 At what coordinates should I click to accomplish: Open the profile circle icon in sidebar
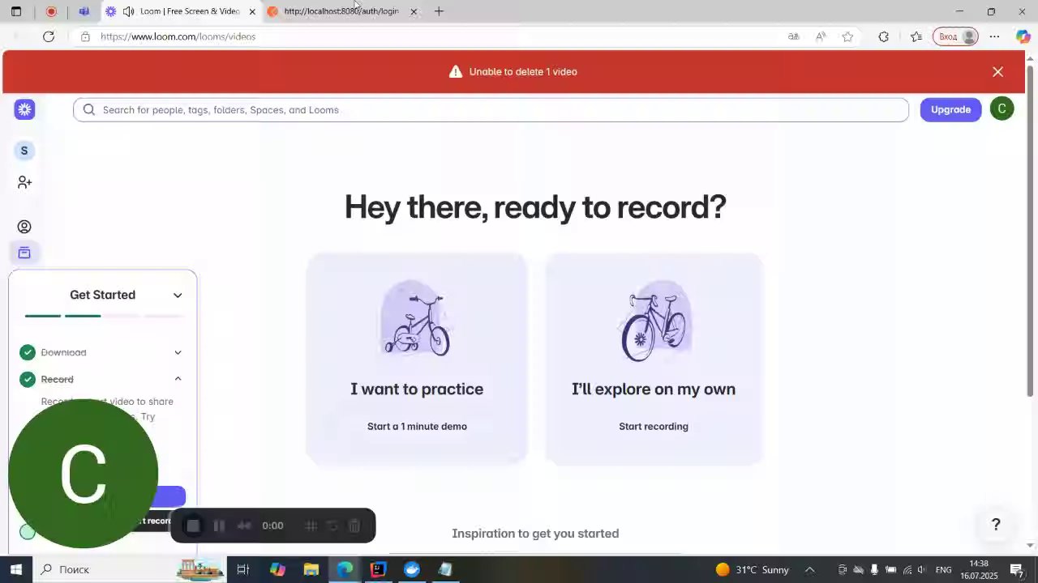pyautogui.click(x=24, y=227)
